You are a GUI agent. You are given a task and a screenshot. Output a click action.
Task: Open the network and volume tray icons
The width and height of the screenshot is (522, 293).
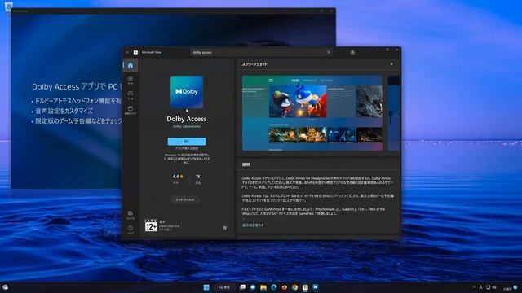(x=491, y=287)
